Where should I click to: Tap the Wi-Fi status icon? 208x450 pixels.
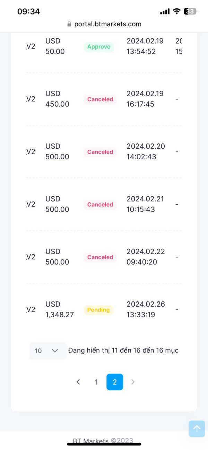coord(176,11)
